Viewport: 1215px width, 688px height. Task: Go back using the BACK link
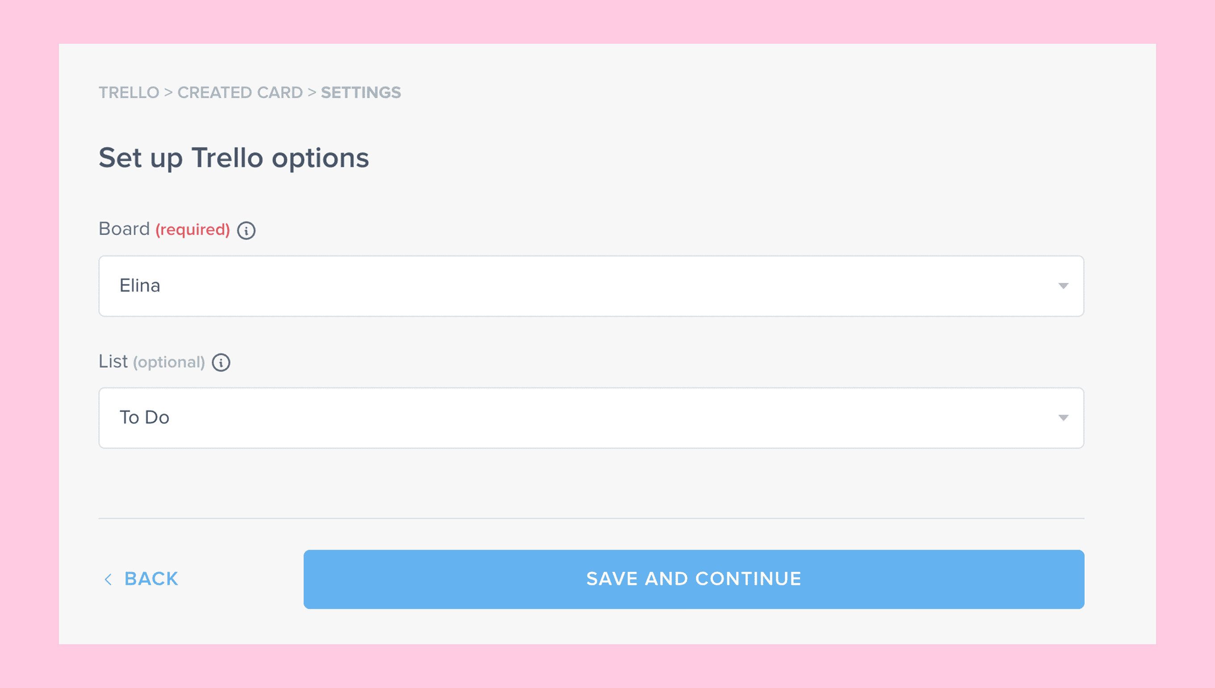tap(151, 579)
